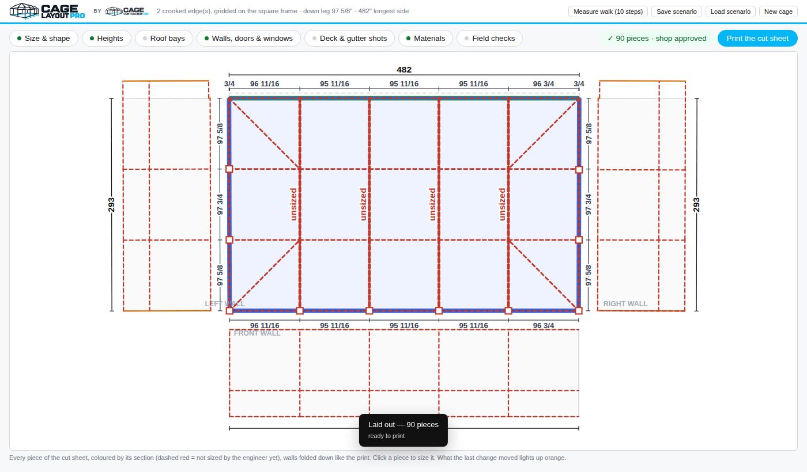Screen dimensions: 807x472
Task: Click Load scenario button
Action: tap(730, 12)
